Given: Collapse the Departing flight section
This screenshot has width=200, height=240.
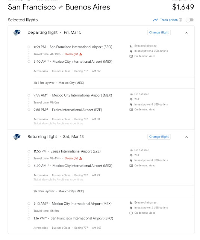Looking at the screenshot, I should pyautogui.click(x=187, y=33).
